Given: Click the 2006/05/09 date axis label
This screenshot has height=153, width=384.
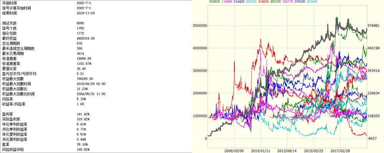Looking at the screenshot, I should [x=234, y=151].
